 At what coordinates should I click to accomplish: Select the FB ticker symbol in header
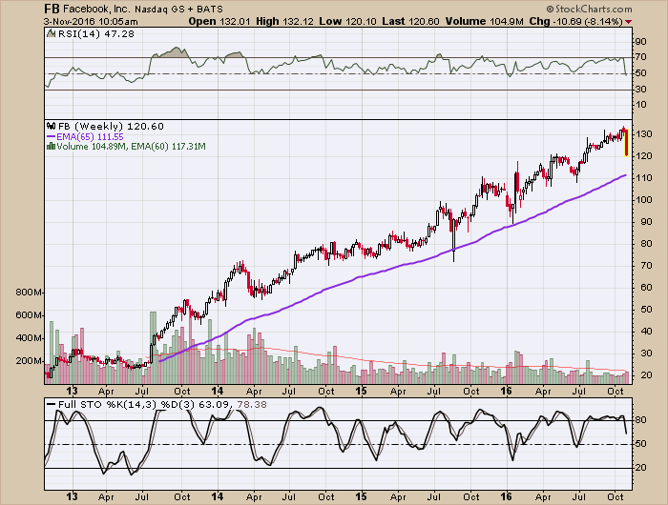tap(52, 9)
